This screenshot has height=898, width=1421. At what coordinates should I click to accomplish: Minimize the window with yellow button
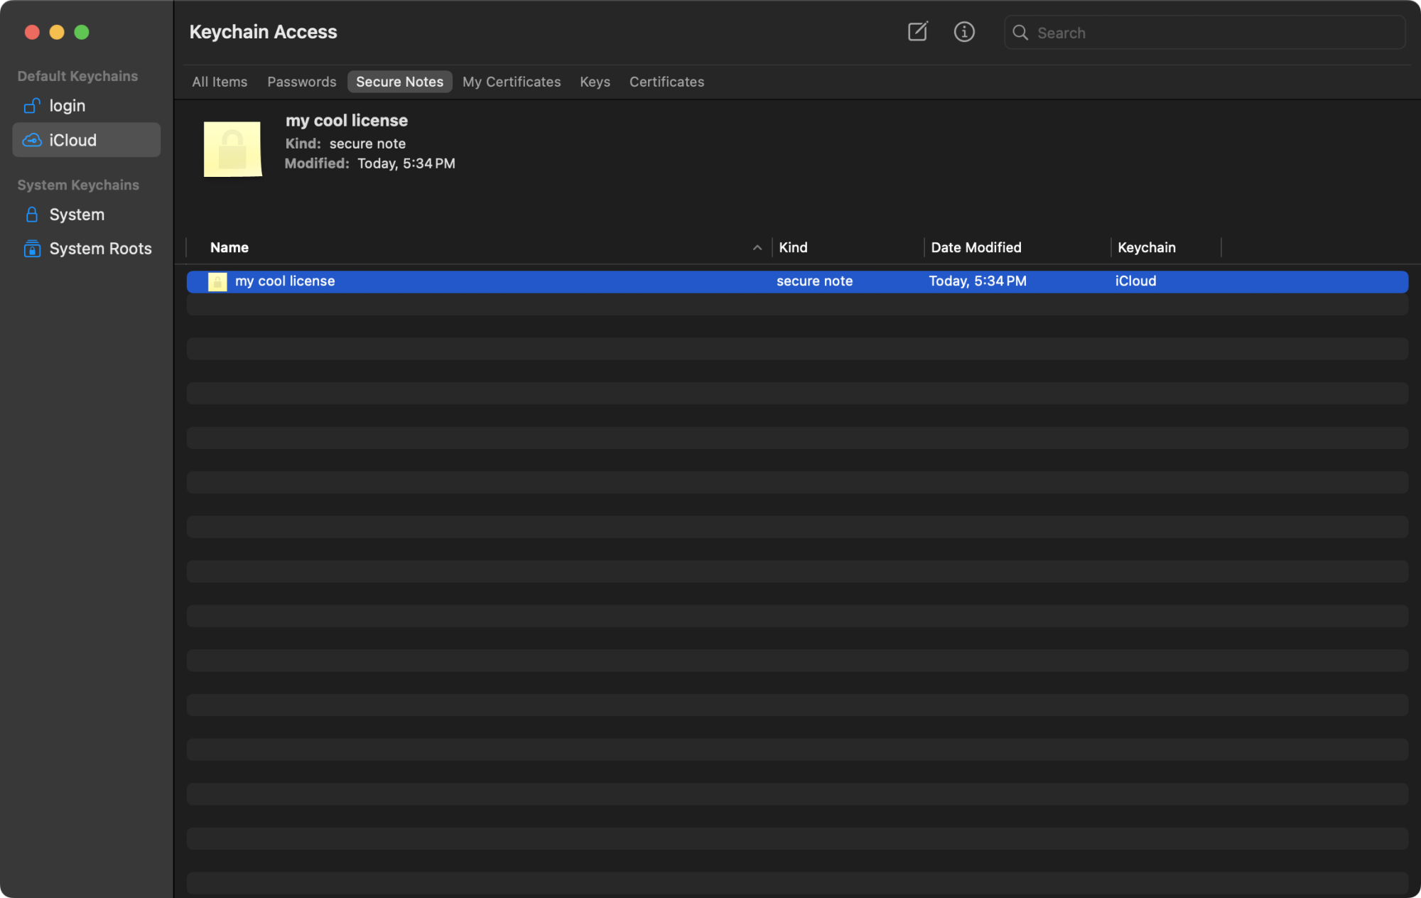[x=57, y=32]
